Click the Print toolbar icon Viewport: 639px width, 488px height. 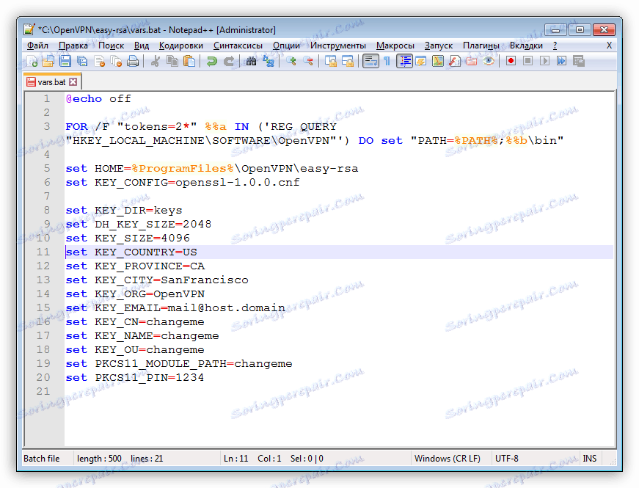pyautogui.click(x=133, y=61)
